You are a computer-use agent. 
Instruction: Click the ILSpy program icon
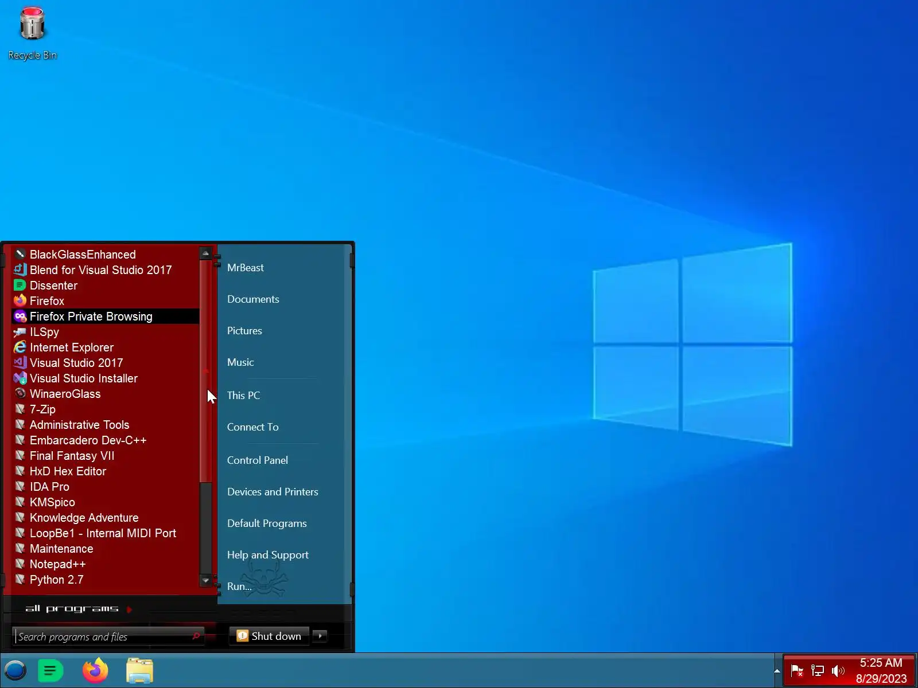coord(20,331)
